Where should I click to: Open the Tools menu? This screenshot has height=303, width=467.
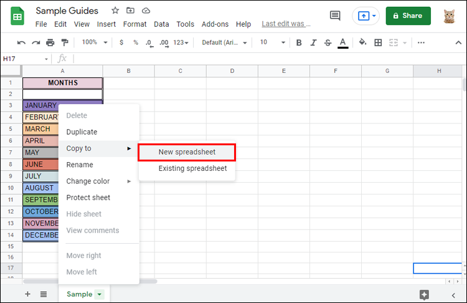coord(186,24)
